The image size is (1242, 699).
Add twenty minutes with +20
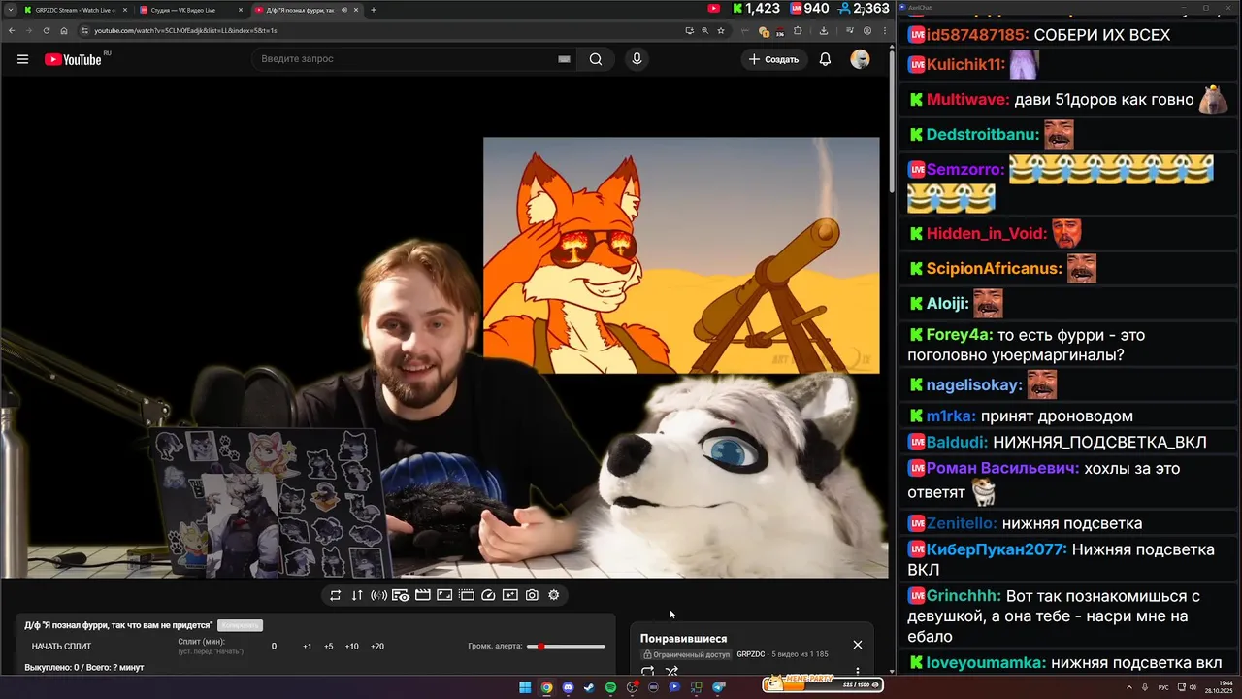point(376,647)
